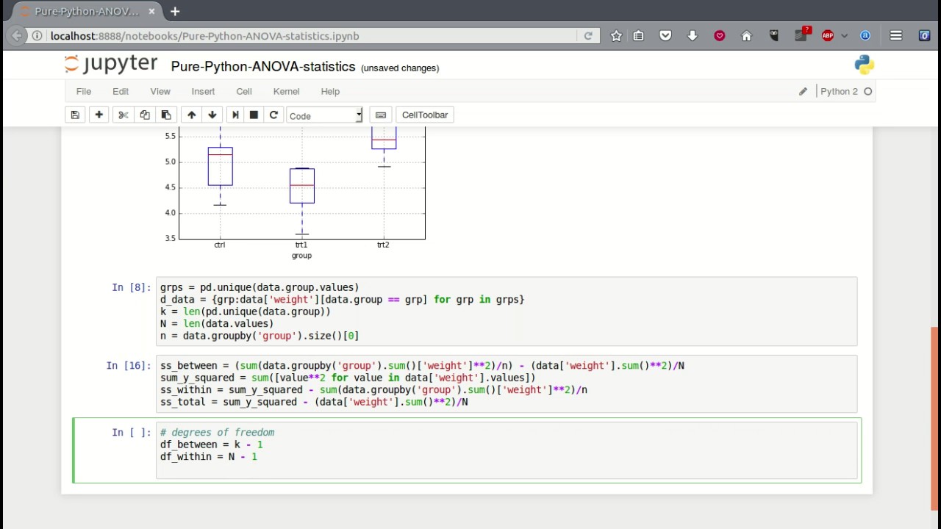Click the red heart extension icon
The image size is (941, 529).
[x=720, y=35]
